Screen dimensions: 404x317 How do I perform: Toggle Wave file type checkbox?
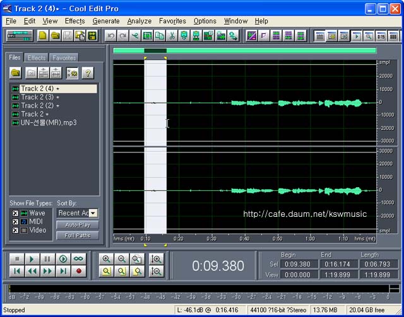coord(15,213)
